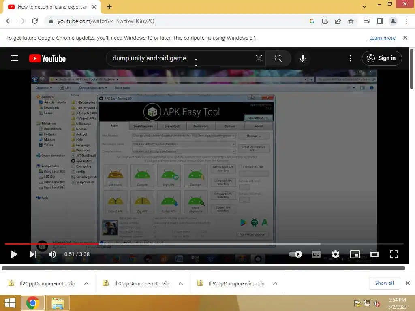Open second Il2CppDumper-net zip download
415x311 pixels.
coord(136,283)
